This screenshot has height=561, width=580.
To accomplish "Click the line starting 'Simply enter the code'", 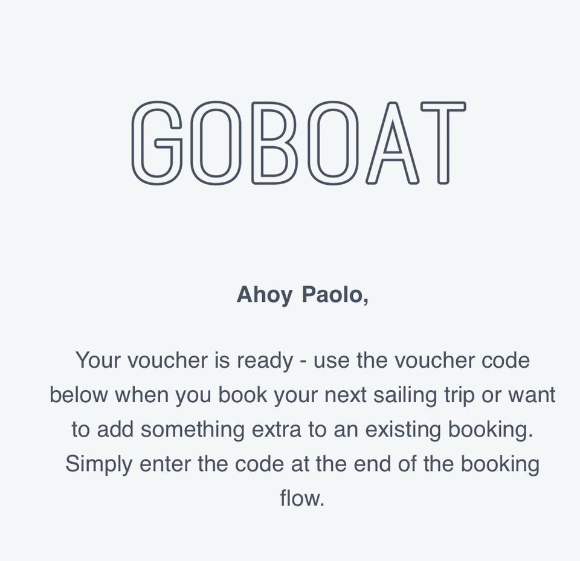I will click(302, 464).
